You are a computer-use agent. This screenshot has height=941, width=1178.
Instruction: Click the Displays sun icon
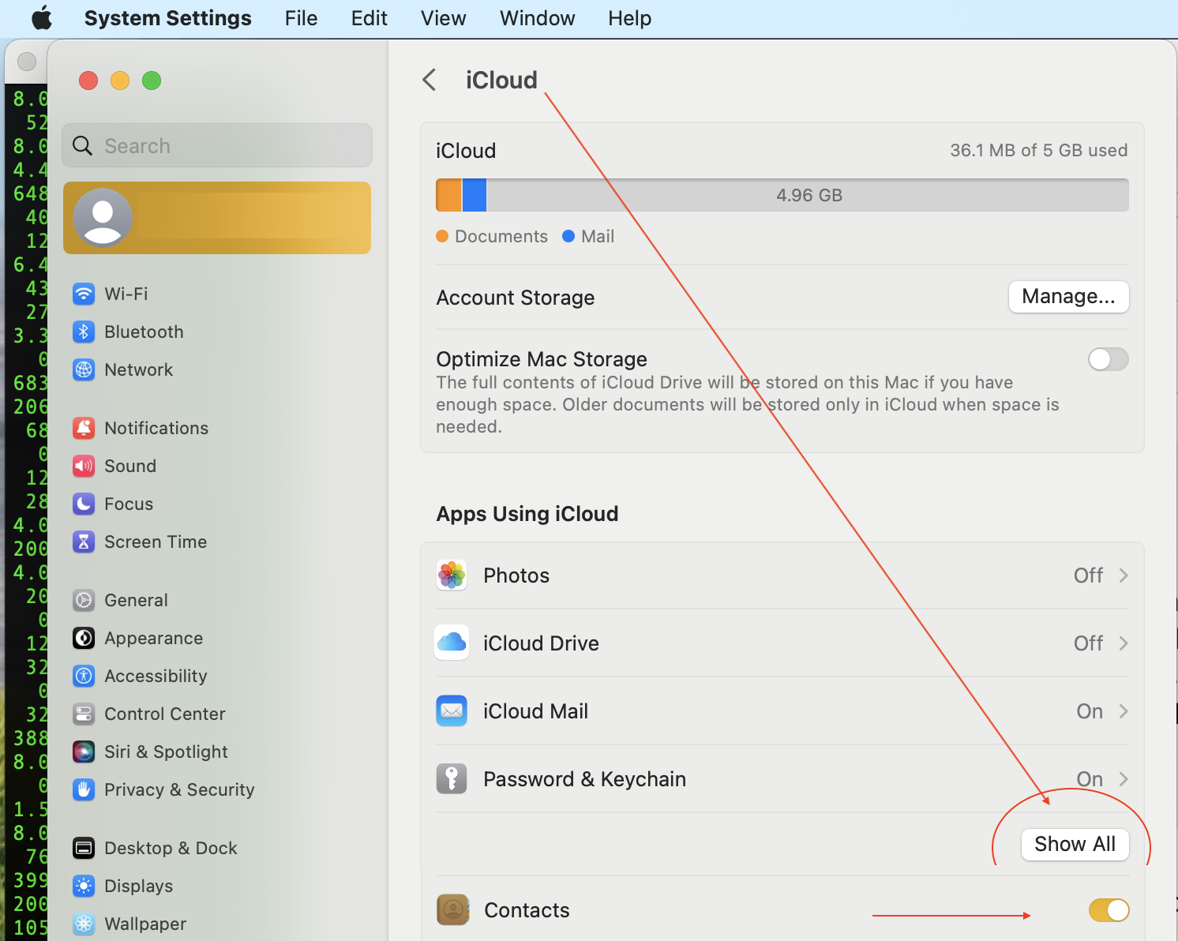click(x=84, y=886)
